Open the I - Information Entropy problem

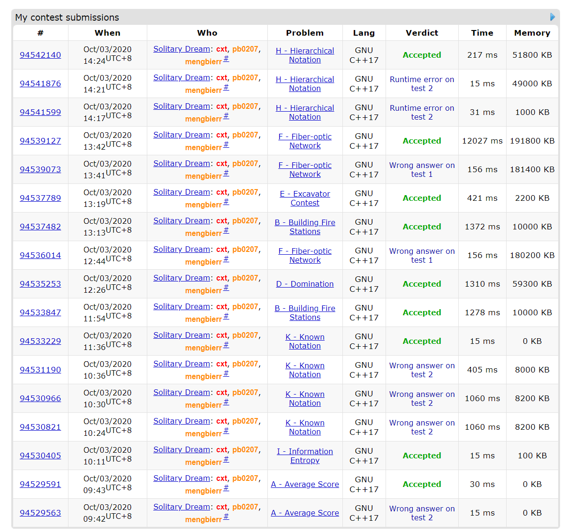tap(305, 456)
